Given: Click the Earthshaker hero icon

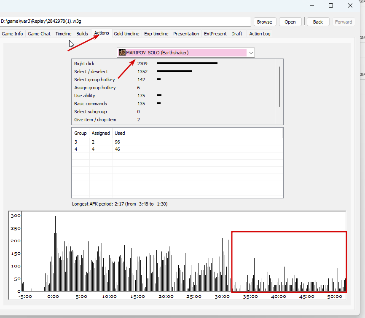Looking at the screenshot, I should pos(122,52).
